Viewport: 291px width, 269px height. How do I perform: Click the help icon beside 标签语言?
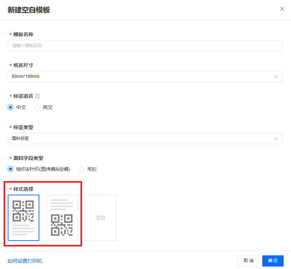coord(38,96)
